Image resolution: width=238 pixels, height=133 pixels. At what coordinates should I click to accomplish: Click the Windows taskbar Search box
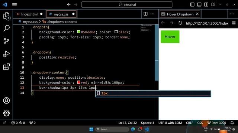[x=112, y=129]
